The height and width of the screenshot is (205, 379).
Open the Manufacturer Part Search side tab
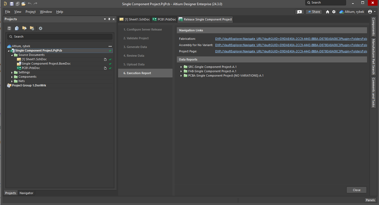373,57
